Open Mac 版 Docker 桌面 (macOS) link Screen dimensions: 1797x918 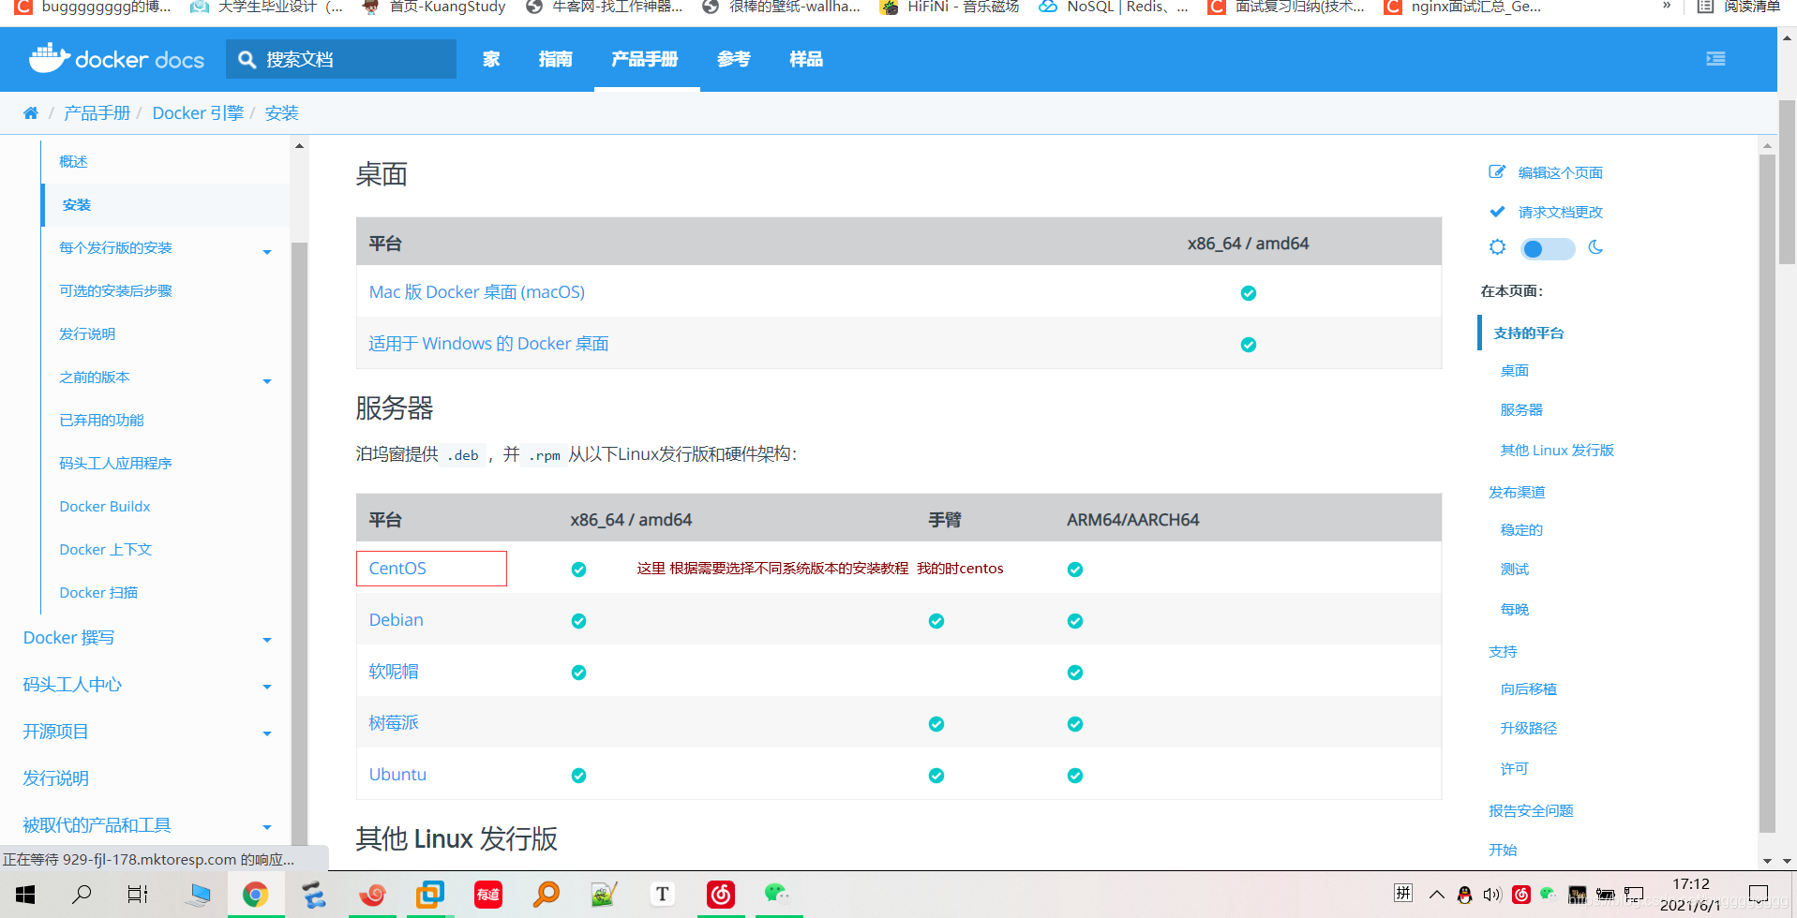tap(477, 292)
